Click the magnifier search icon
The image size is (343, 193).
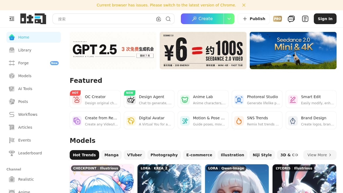click(x=168, y=19)
